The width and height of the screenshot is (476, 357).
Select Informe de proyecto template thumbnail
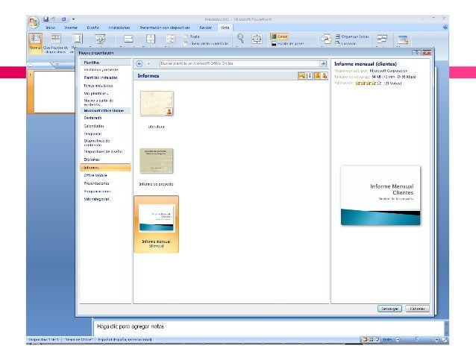[157, 161]
